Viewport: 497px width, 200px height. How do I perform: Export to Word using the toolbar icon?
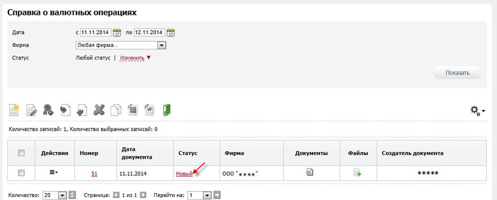(149, 110)
